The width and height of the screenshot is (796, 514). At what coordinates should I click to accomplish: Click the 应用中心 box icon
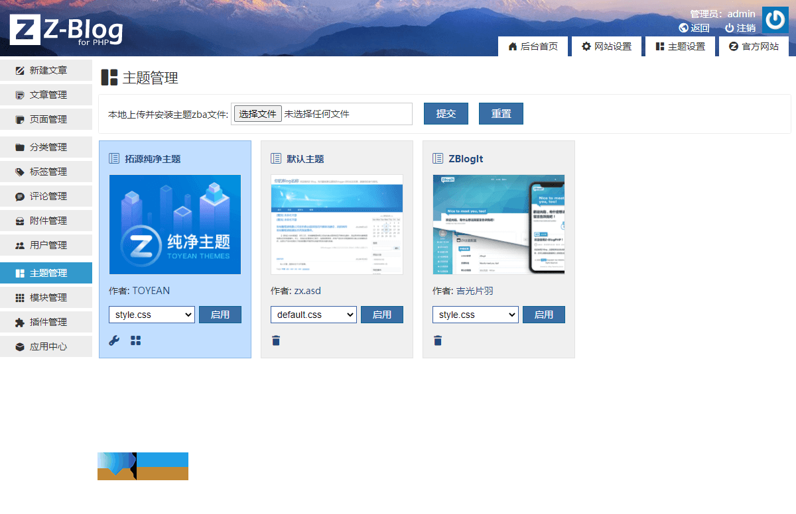[20, 346]
